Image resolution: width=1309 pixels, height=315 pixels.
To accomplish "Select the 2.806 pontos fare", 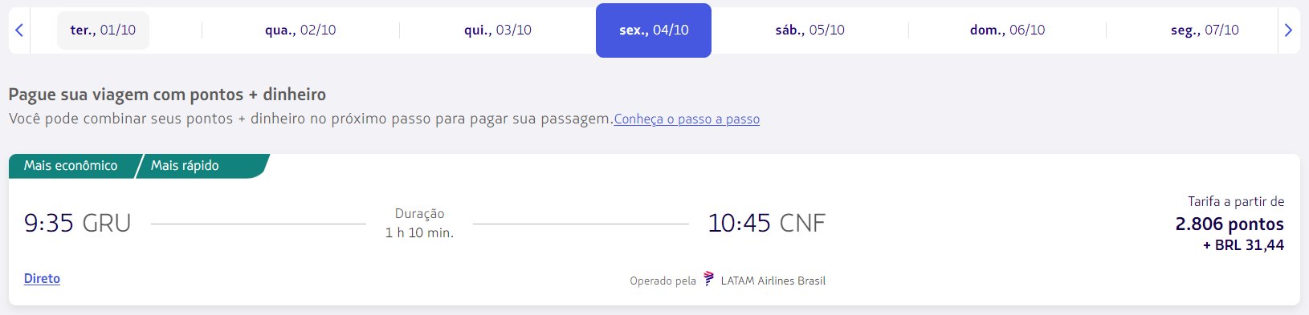I will tap(1229, 224).
